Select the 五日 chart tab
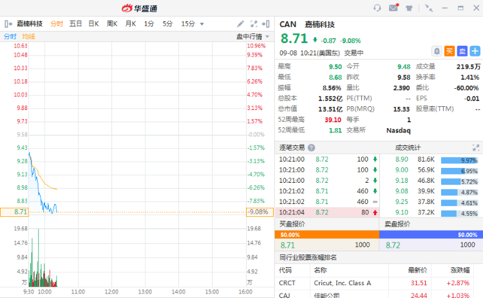This screenshot has width=483, height=298. coord(75,24)
